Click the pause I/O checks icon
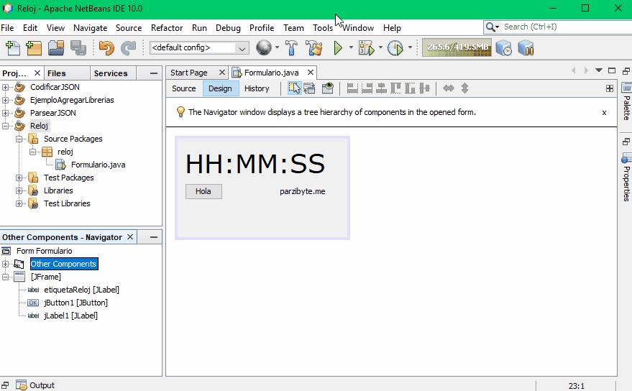 526,47
